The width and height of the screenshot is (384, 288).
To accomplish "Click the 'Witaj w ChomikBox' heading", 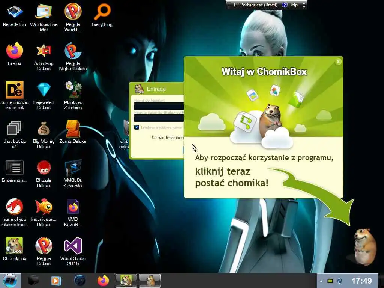I will [264, 72].
